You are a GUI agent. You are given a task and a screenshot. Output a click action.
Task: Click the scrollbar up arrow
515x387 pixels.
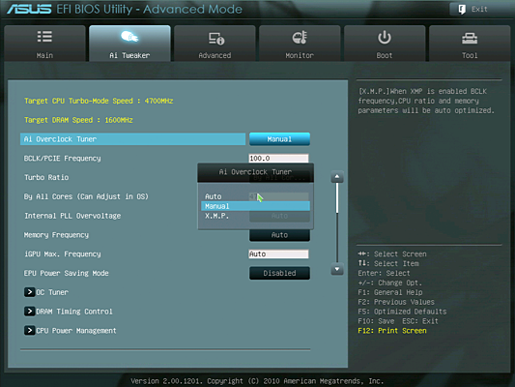337,177
